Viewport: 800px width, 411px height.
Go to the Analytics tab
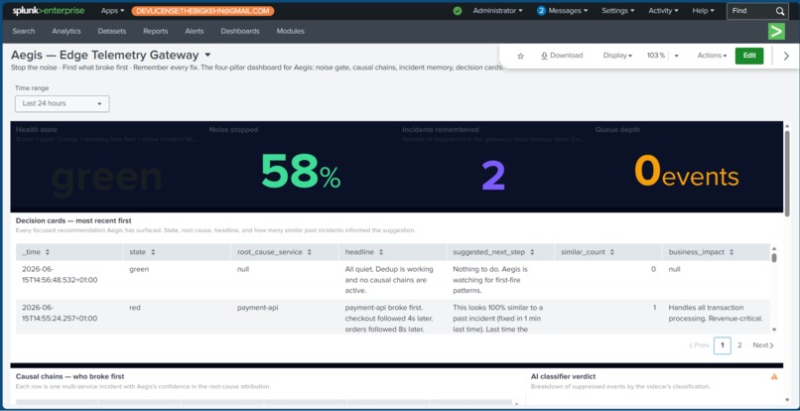tap(67, 31)
